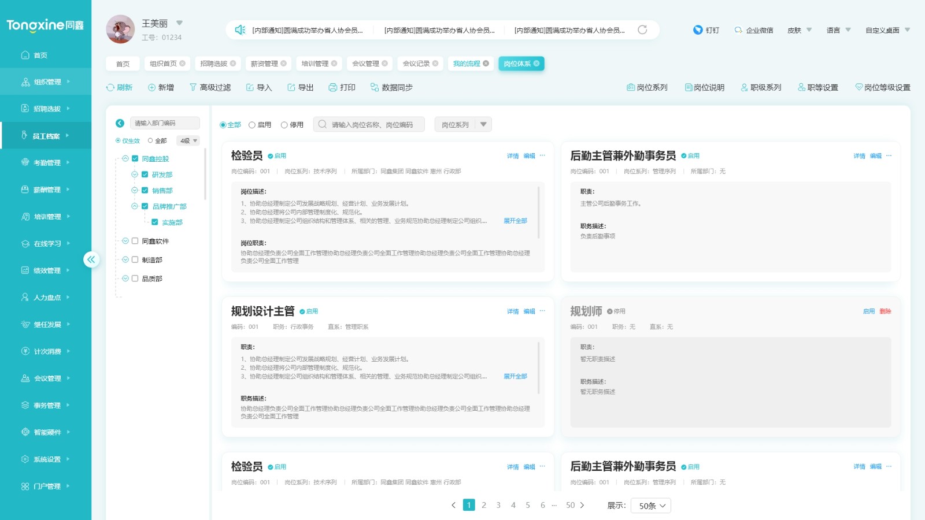Click 展开全部 on 检验员 card

(514, 220)
